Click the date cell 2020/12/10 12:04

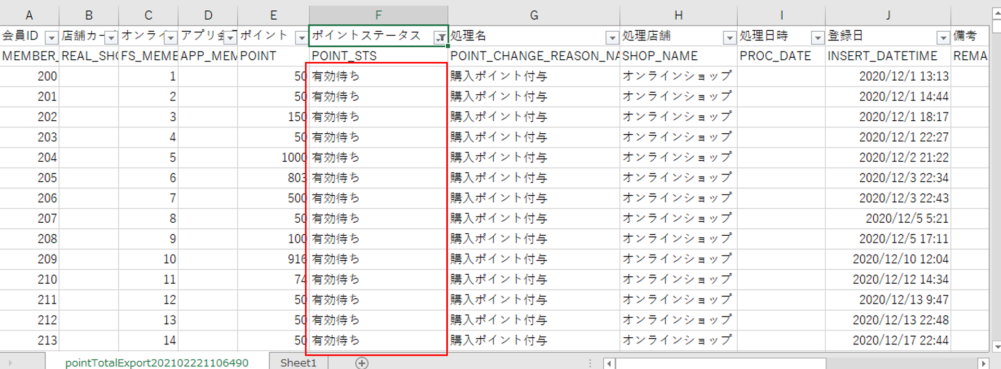(x=887, y=259)
